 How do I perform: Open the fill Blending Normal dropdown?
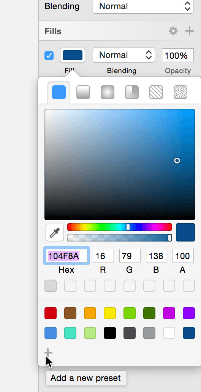click(x=124, y=55)
